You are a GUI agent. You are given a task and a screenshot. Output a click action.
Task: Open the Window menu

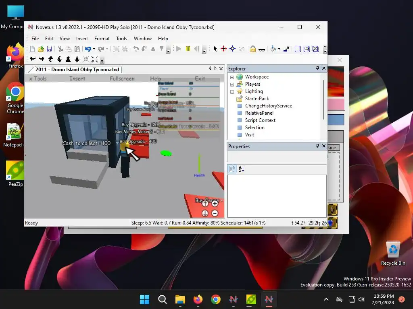[143, 39]
